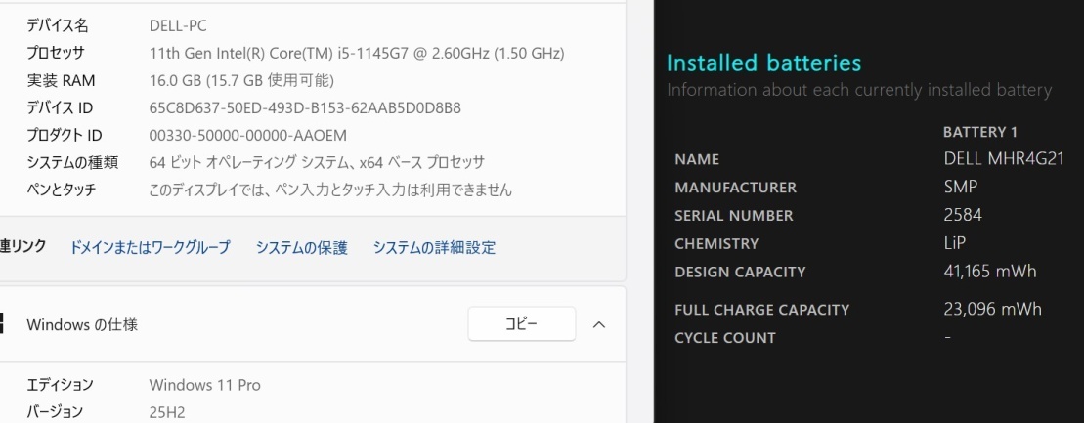Click the product ID 00330-50000-00000-AAOEM
The width and height of the screenshot is (1084, 423).
(x=247, y=135)
